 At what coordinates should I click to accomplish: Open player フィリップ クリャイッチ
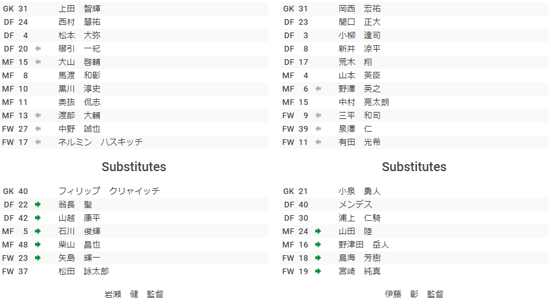[109, 191]
